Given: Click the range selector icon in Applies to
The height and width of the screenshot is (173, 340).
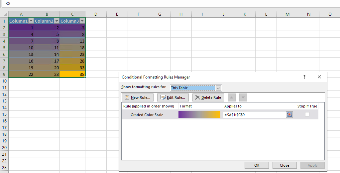Looking at the screenshot, I should click(x=289, y=114).
